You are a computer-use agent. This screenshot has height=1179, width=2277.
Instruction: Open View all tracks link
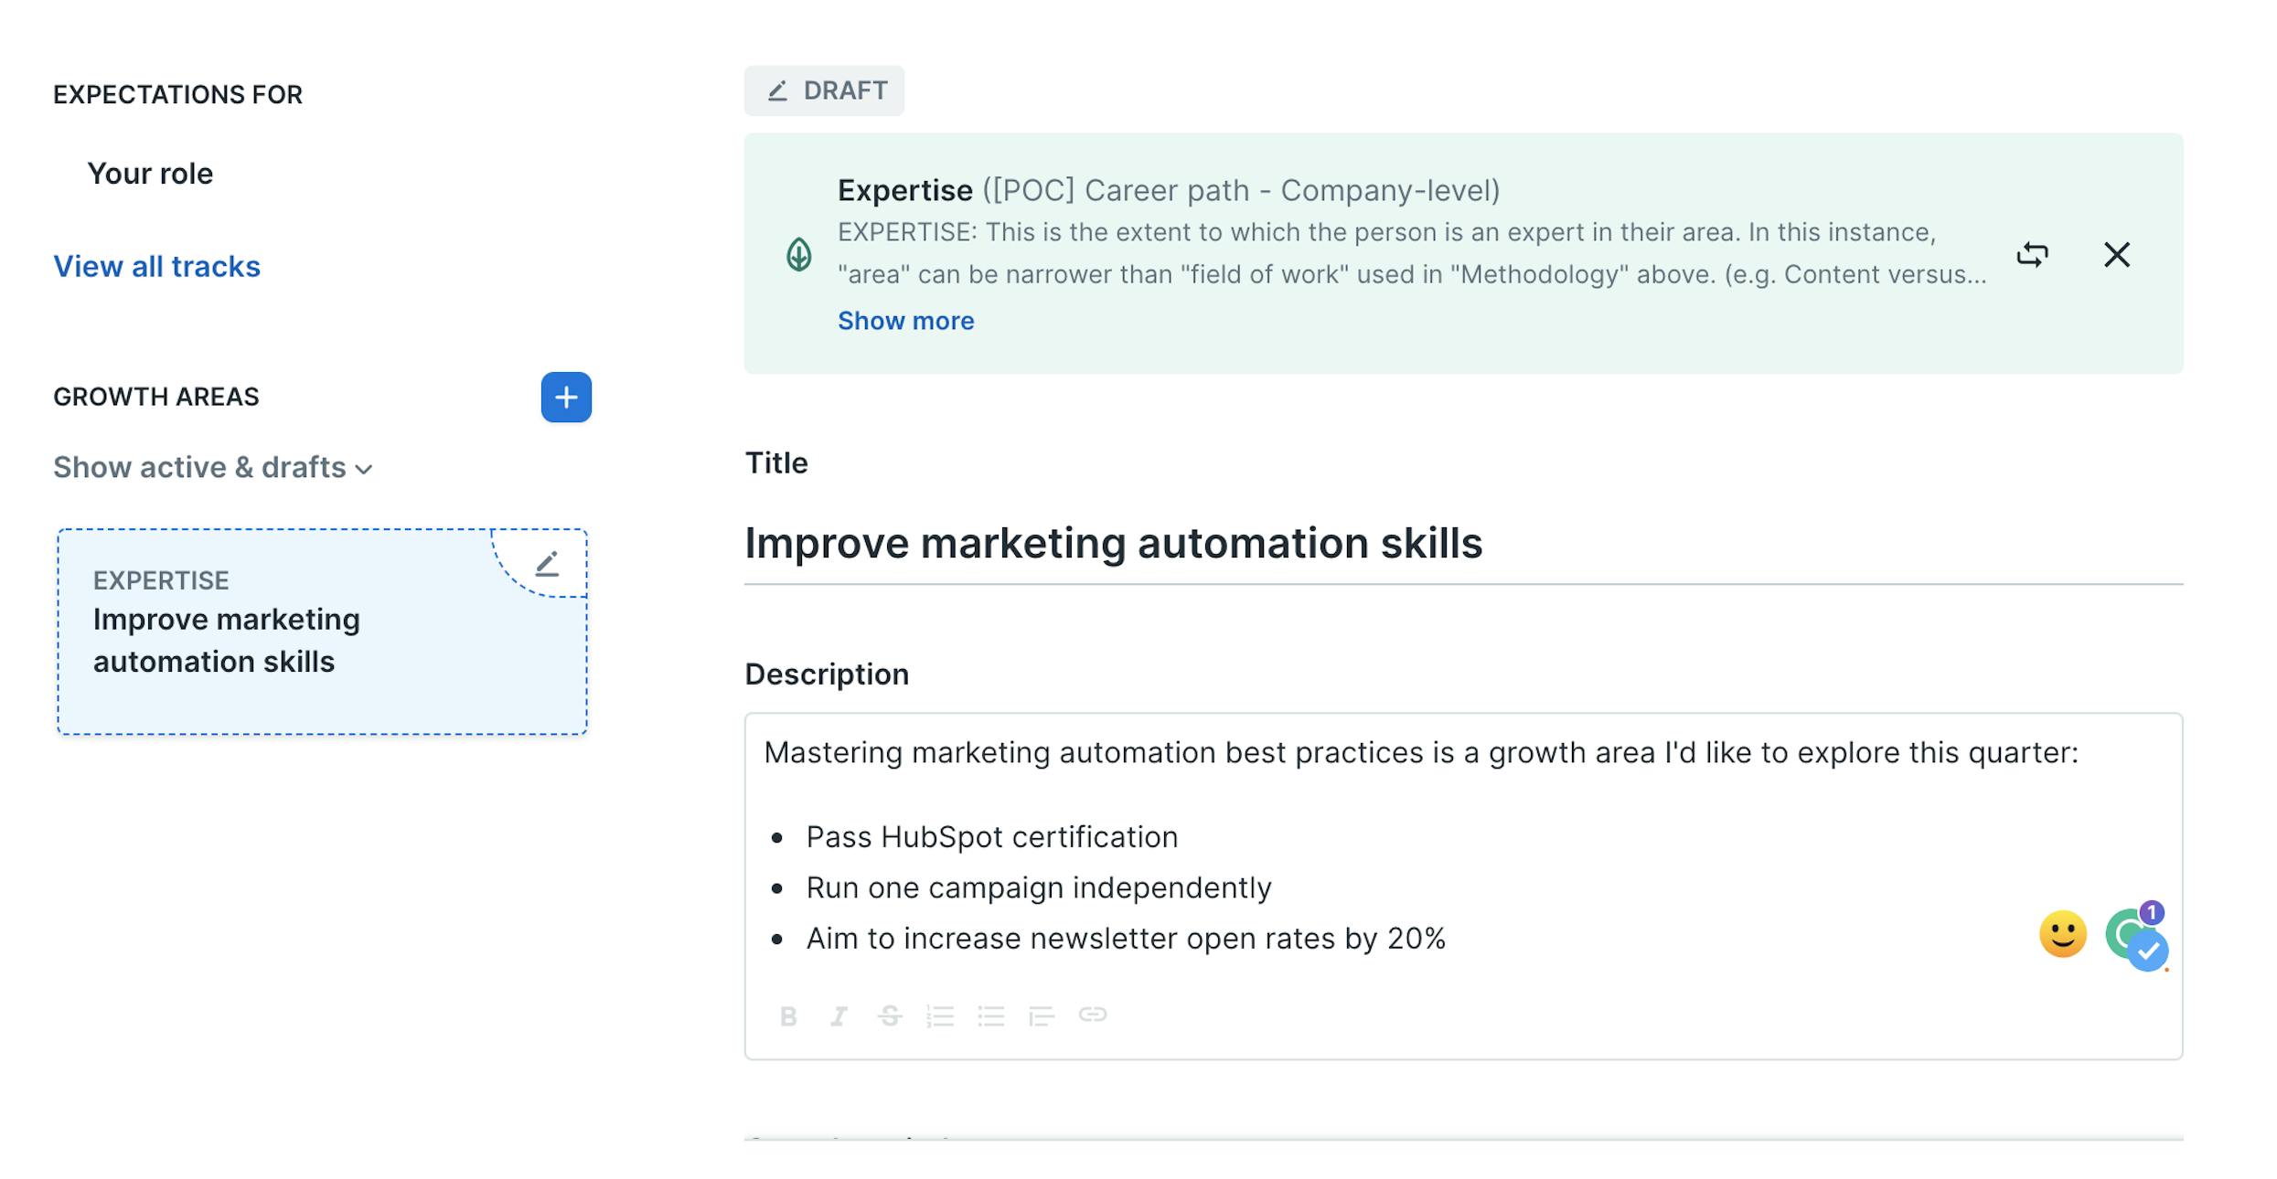(156, 266)
